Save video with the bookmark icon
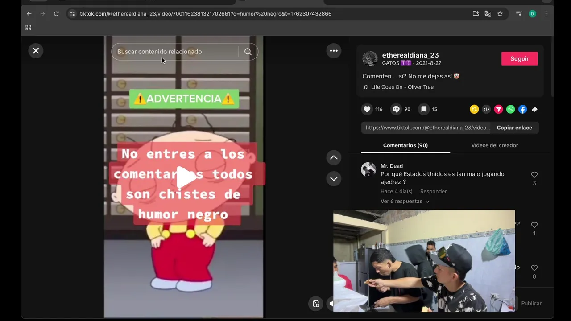Image resolution: width=571 pixels, height=321 pixels. coord(424,109)
